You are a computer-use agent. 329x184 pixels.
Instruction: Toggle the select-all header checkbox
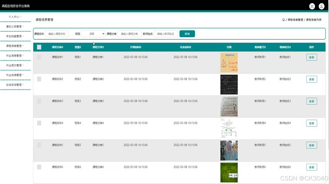click(39, 47)
